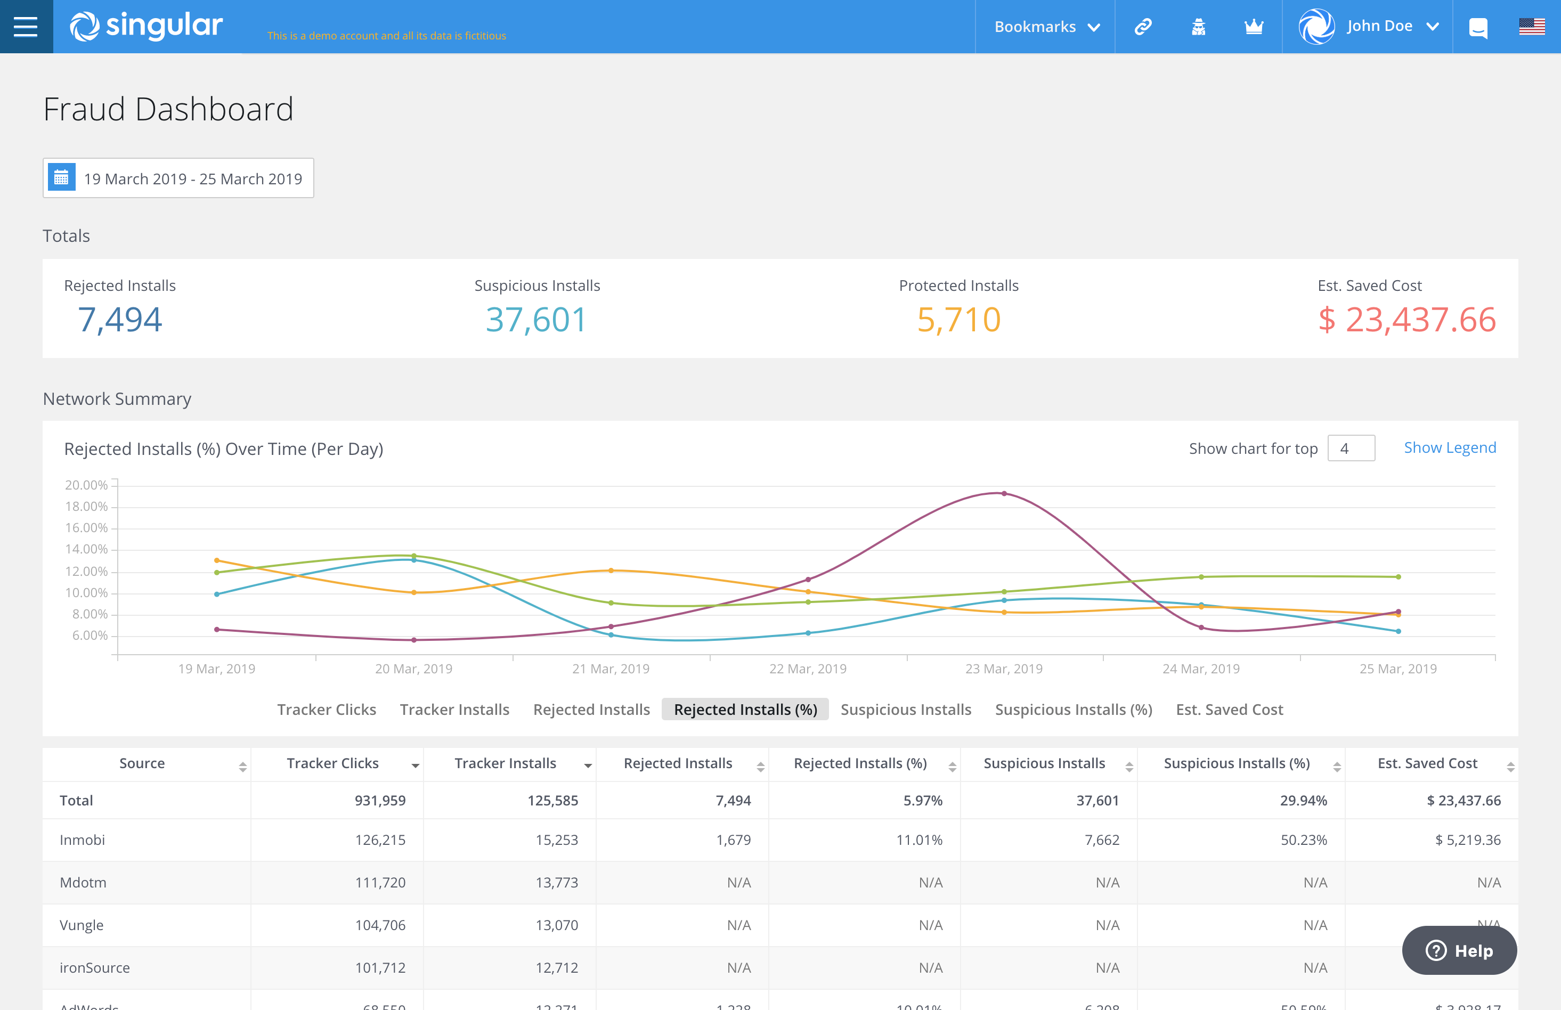Click the top-N chart input field
This screenshot has height=1010, width=1561.
click(x=1351, y=449)
